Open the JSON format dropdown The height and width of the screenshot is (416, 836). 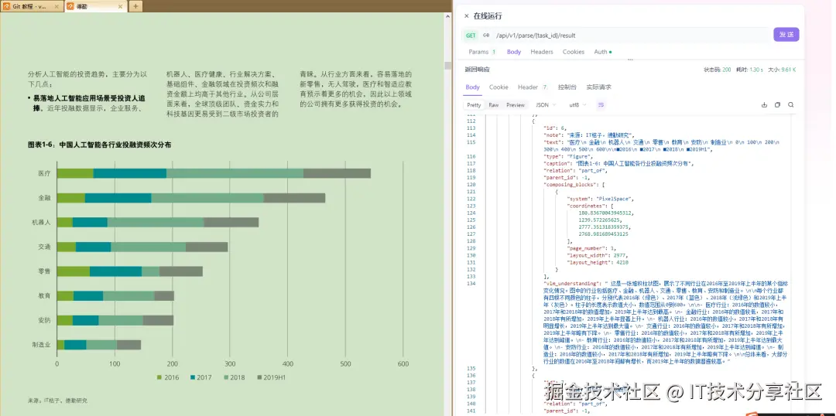point(546,105)
